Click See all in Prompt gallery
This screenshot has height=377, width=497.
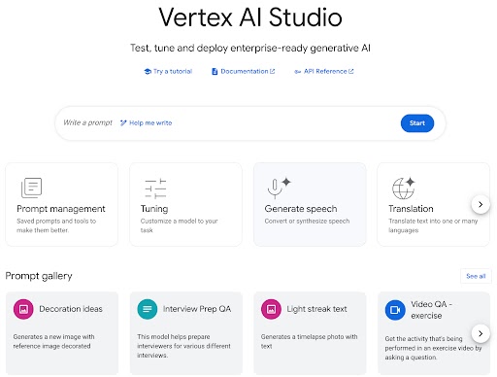coord(476,276)
